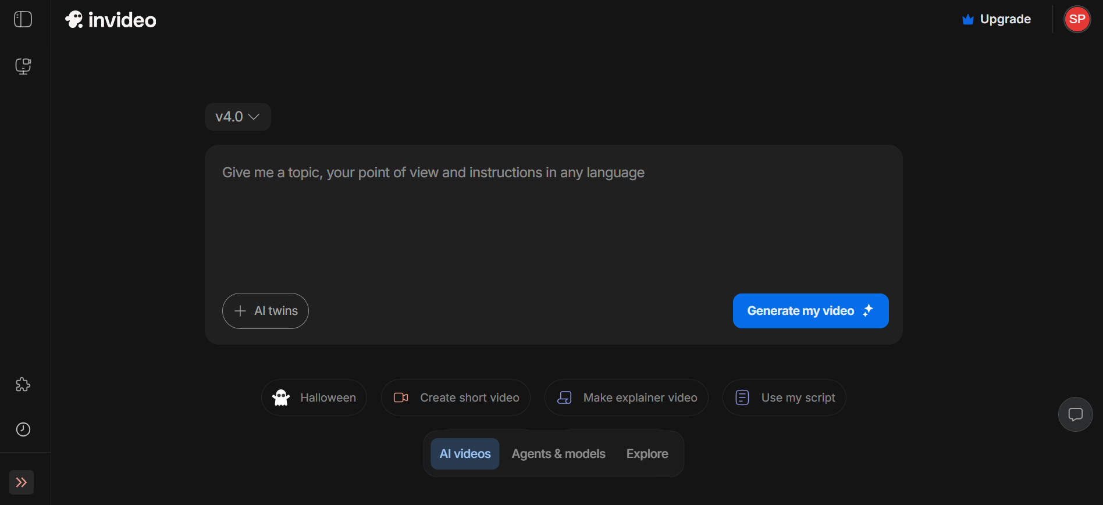
Task: Click the invideo logo
Action: [x=111, y=20]
